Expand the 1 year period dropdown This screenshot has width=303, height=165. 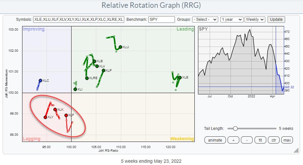click(x=231, y=20)
